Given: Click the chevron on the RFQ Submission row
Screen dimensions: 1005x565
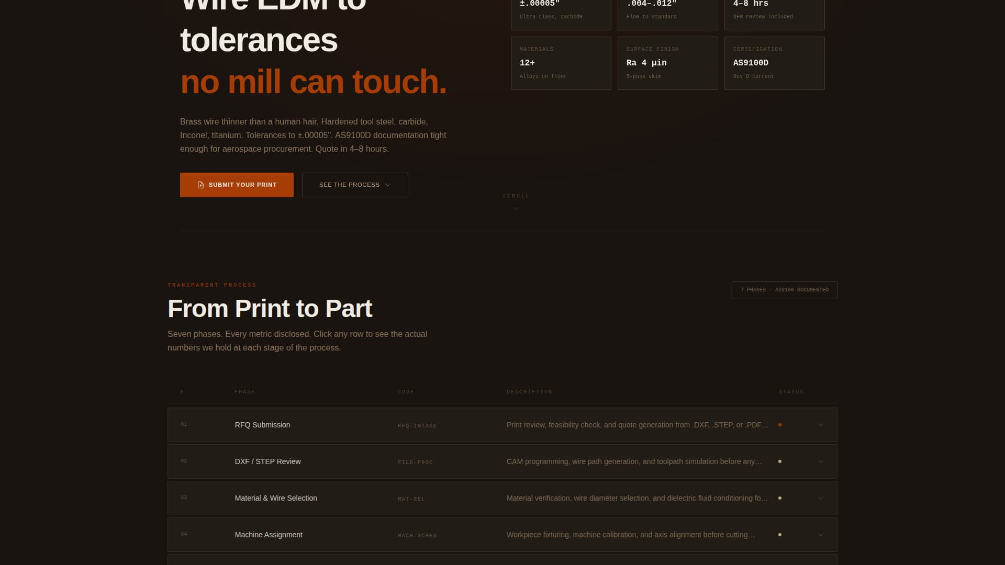Looking at the screenshot, I should coord(820,425).
